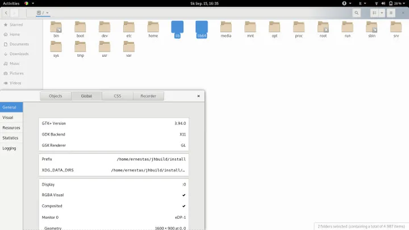This screenshot has width=409, height=230.
Task: Switch to the Objects tab
Action: click(56, 96)
